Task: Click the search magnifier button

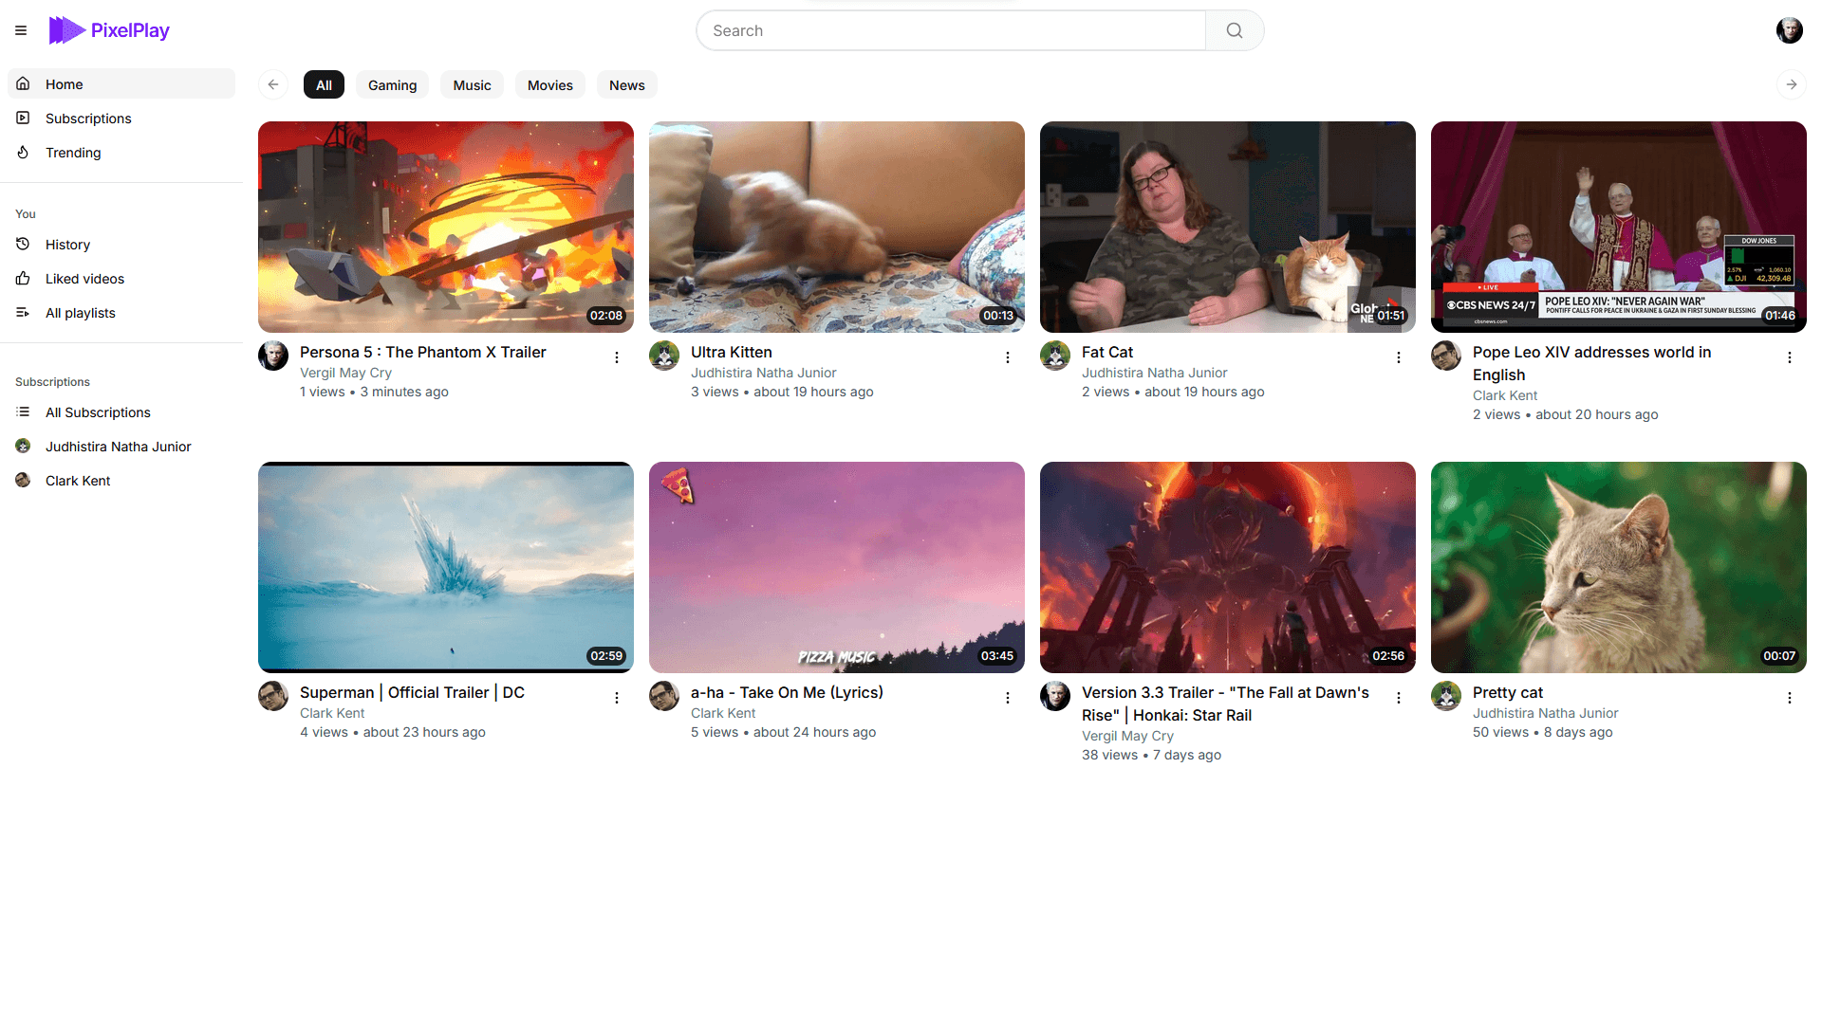Action: coord(1234,30)
